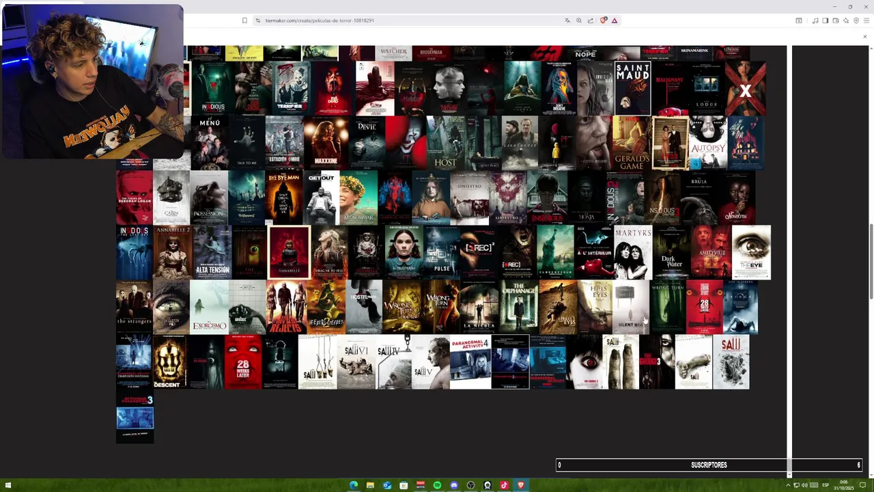Select the Saw III poster
Image resolution: width=874 pixels, height=492 pixels.
pyautogui.click(x=318, y=361)
